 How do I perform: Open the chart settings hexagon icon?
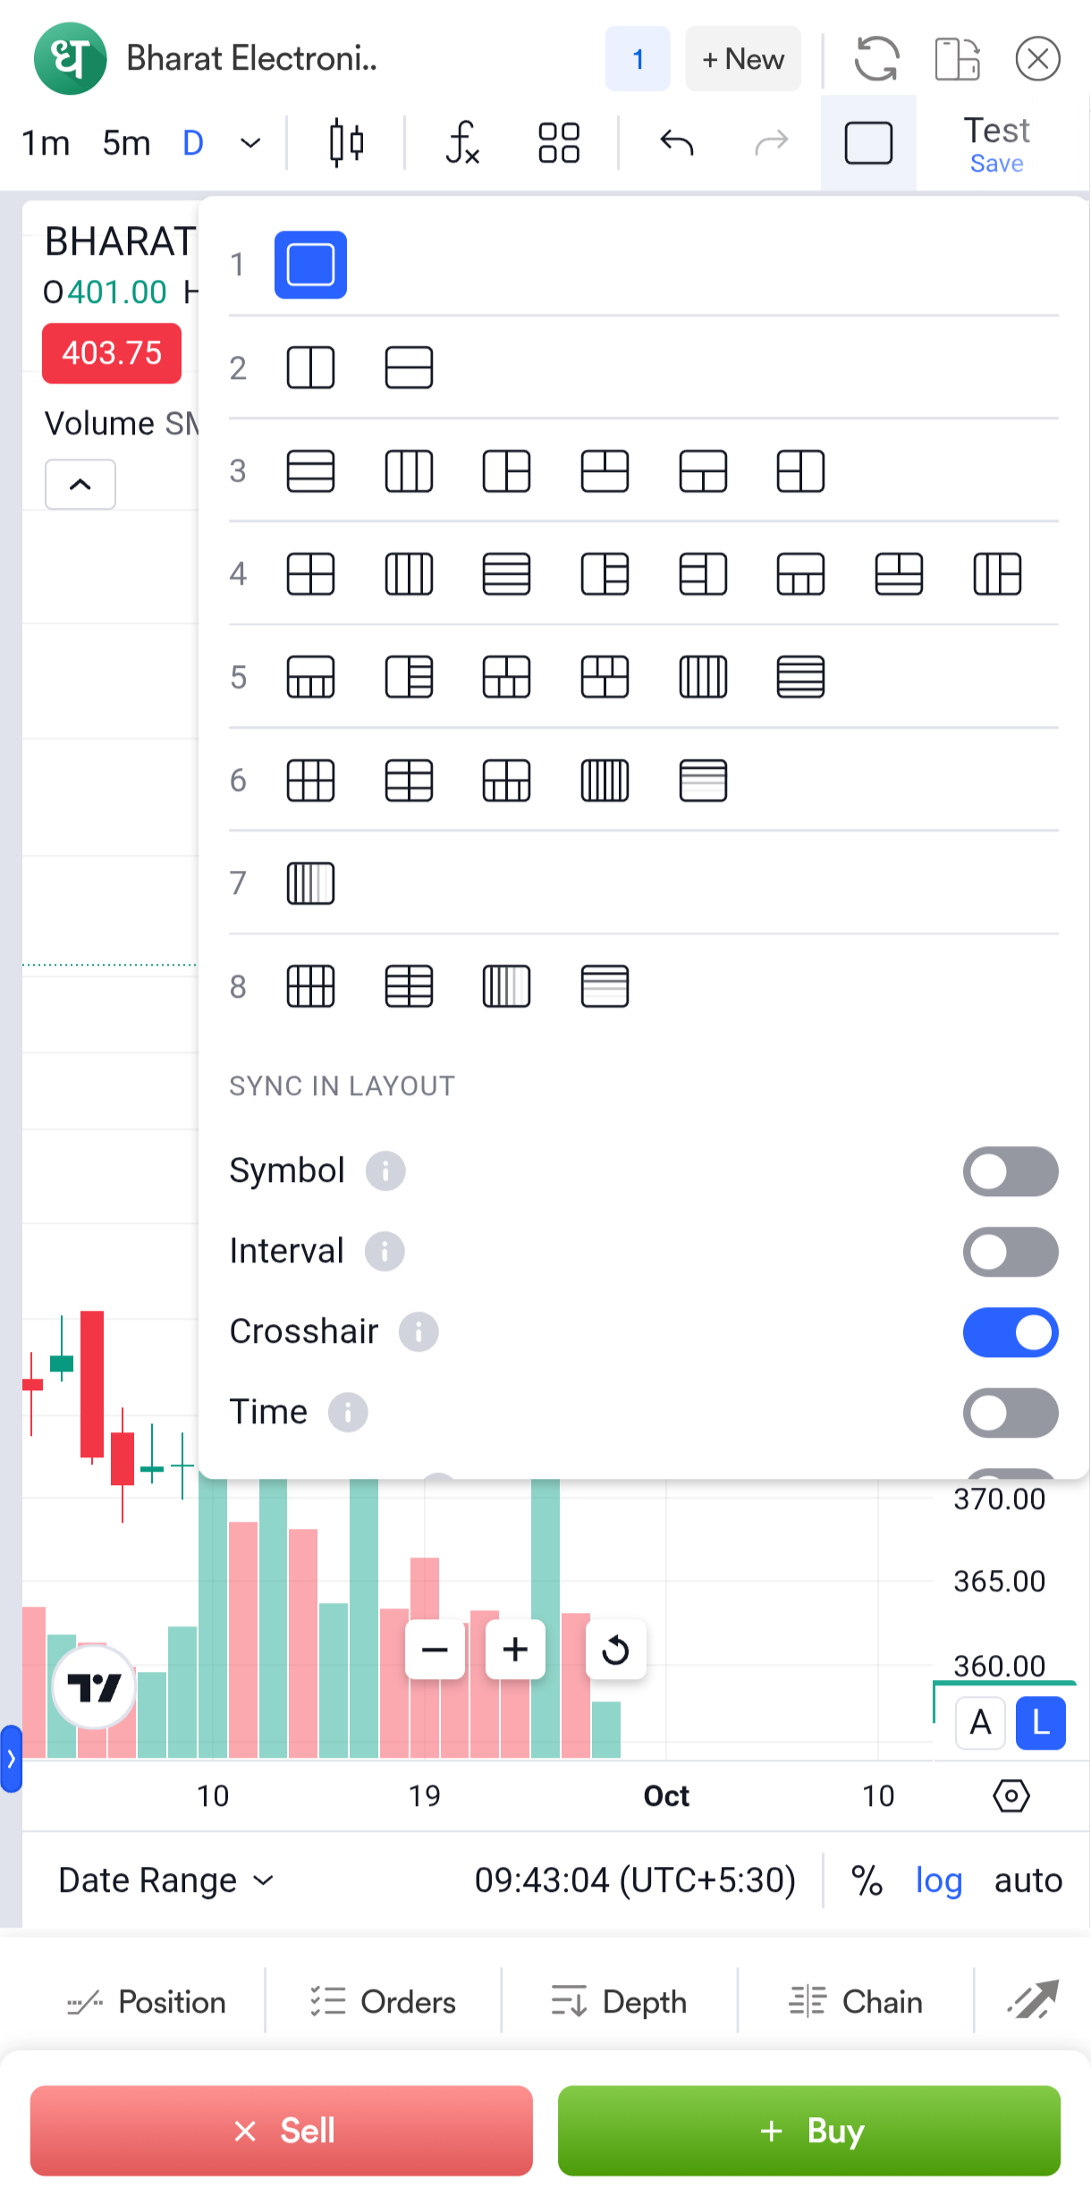click(x=1011, y=1794)
